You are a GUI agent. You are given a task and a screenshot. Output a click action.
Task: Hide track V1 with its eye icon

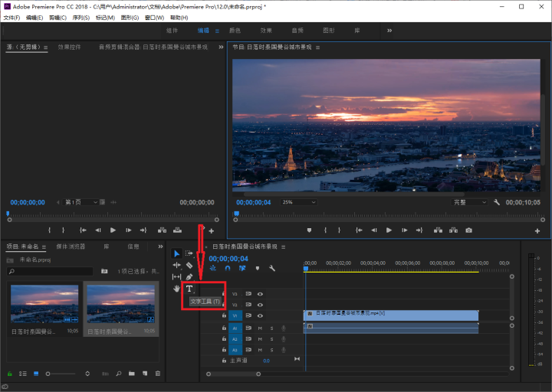pos(260,315)
